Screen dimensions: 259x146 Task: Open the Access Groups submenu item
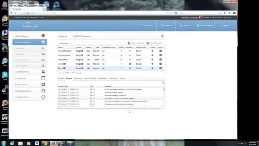point(30,66)
